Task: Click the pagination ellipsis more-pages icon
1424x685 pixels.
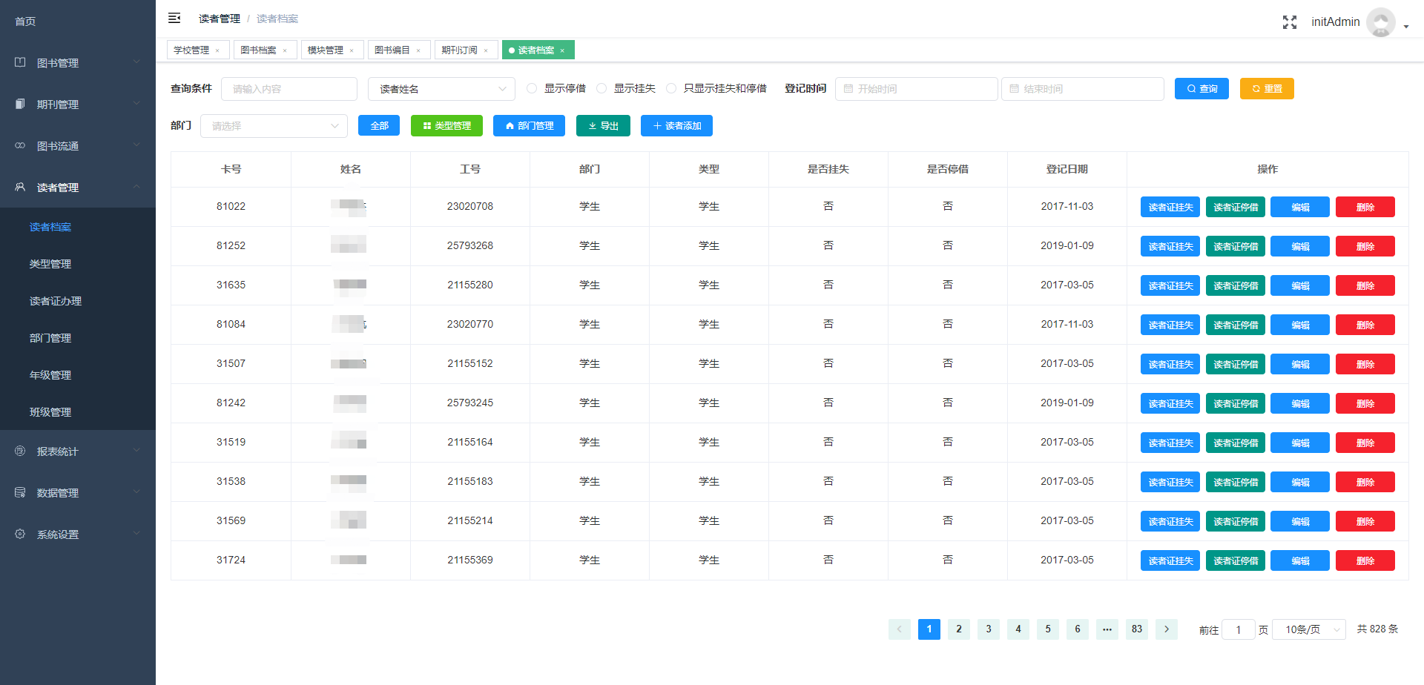Action: (1107, 629)
